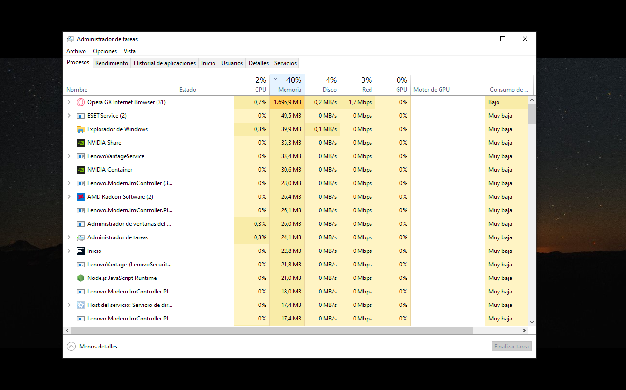This screenshot has width=626, height=390.
Task: Switch to the Inicio tab
Action: (x=208, y=63)
